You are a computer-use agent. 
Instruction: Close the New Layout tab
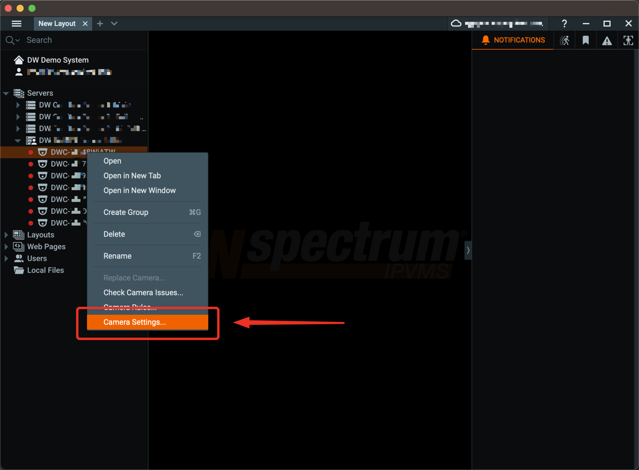pos(85,24)
